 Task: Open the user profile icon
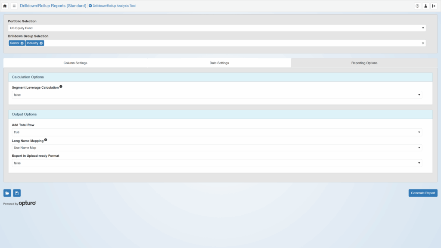425,6
